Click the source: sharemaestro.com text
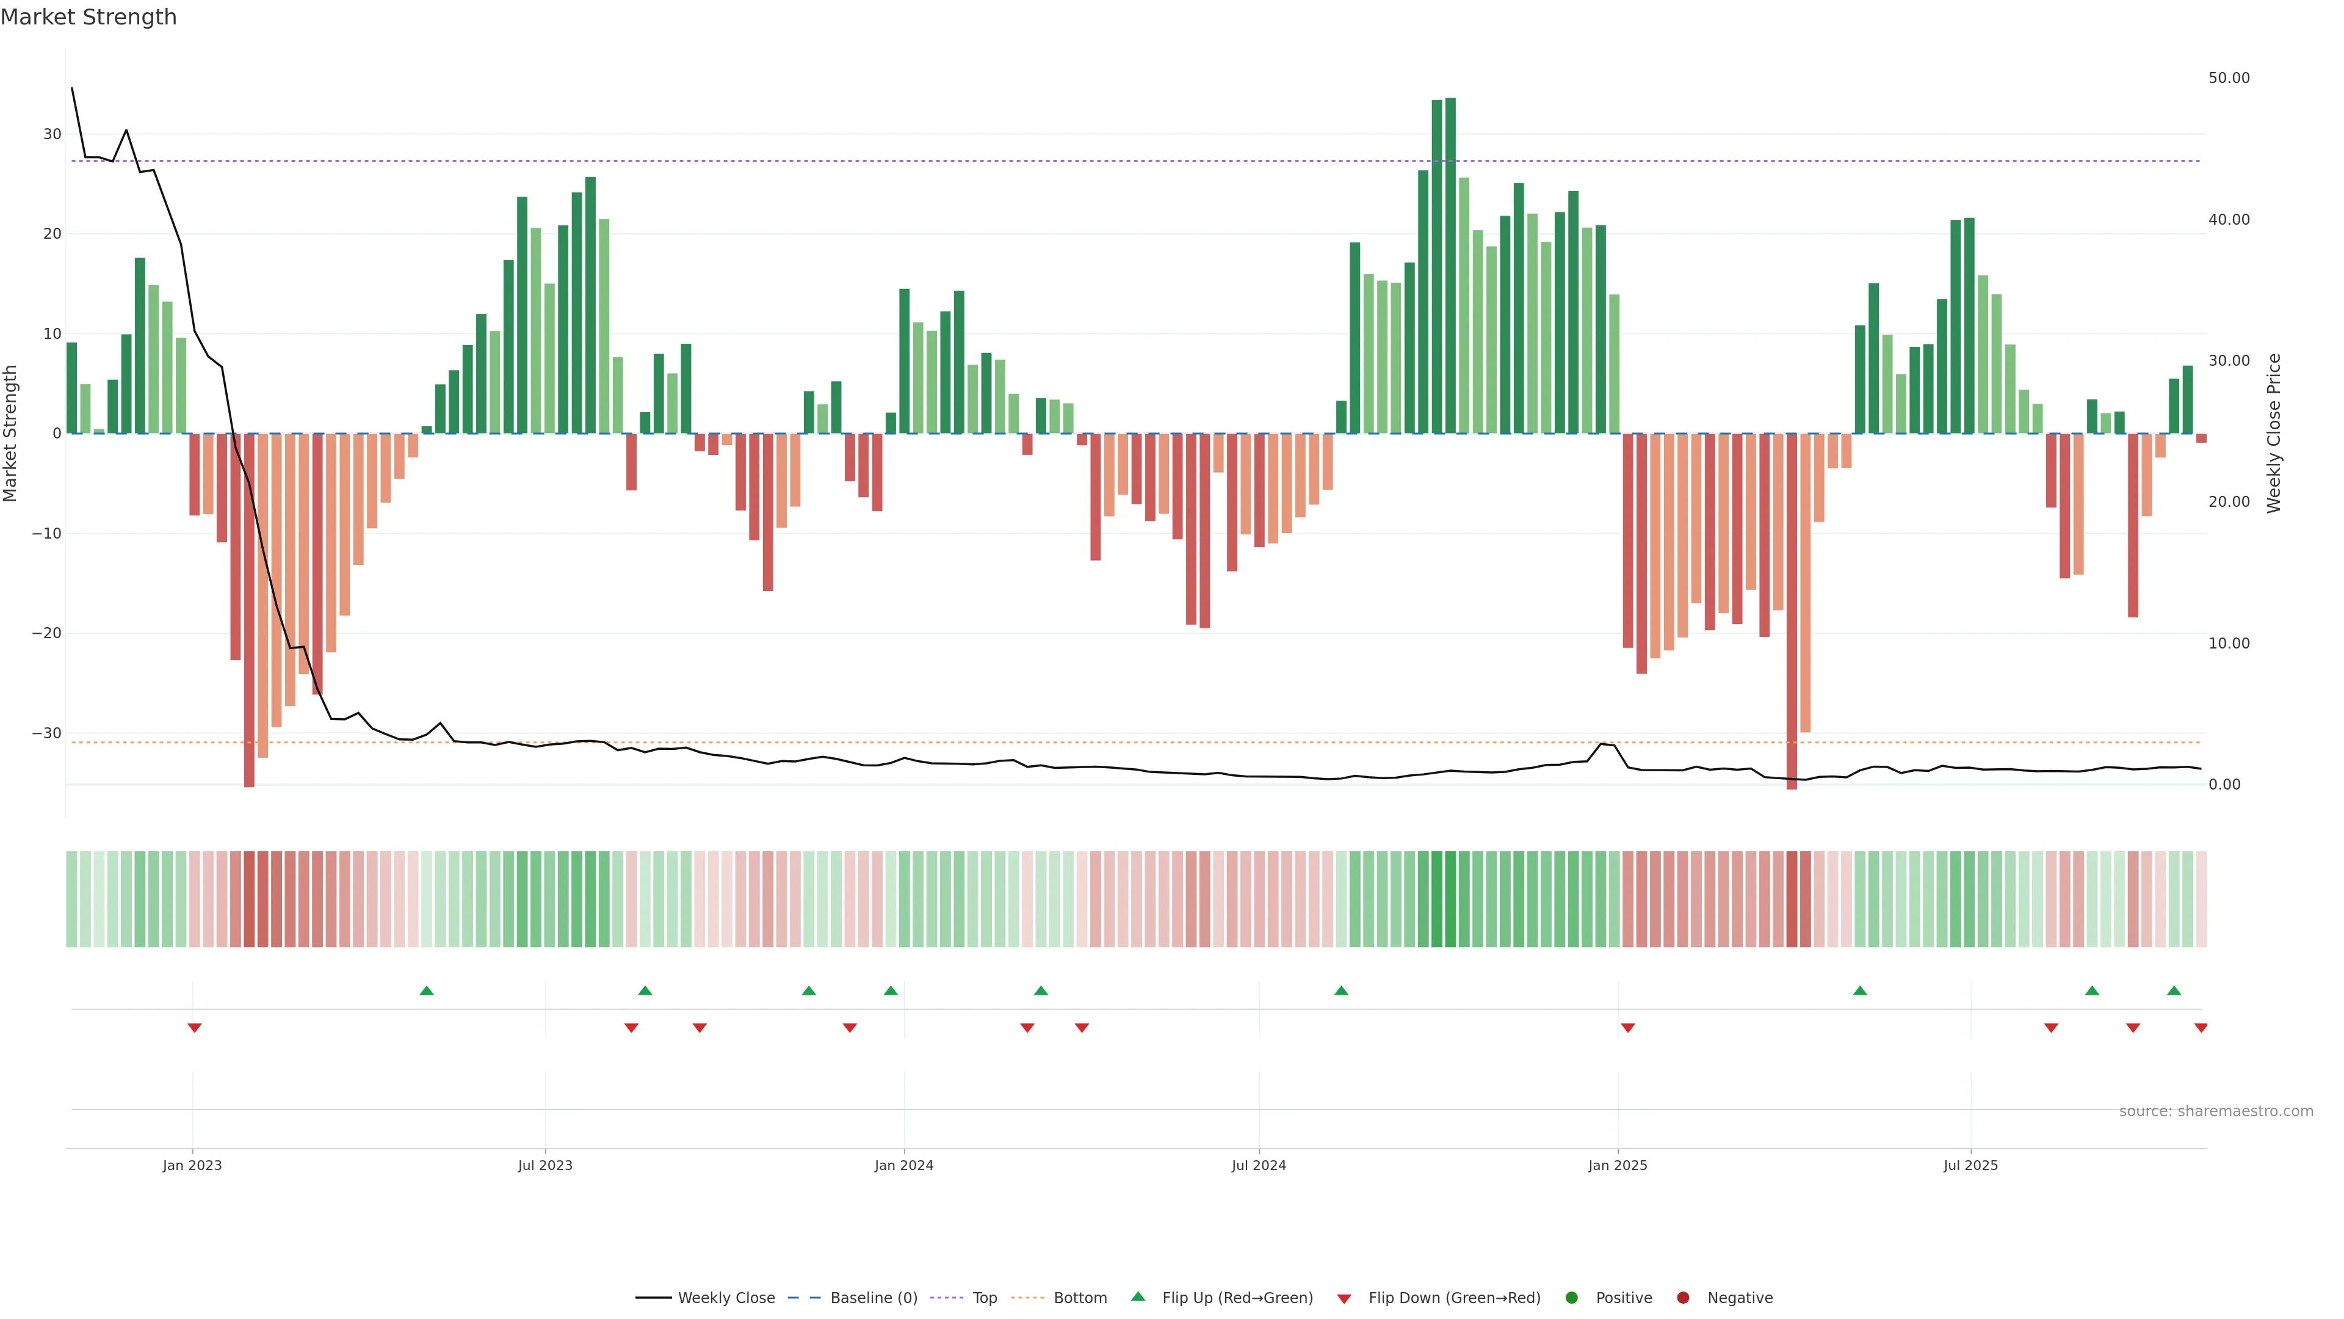Screen dimensions: 2344x1319 click(2216, 1111)
